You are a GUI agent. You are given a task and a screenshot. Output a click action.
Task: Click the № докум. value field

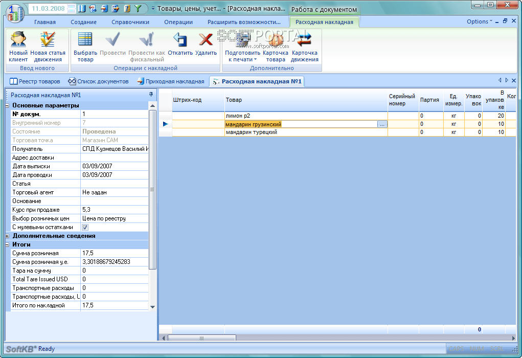(115, 114)
